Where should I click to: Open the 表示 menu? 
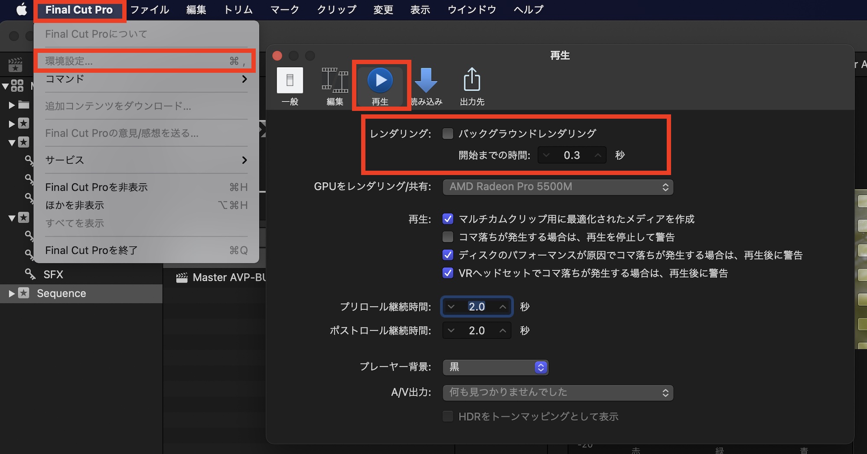pos(420,10)
